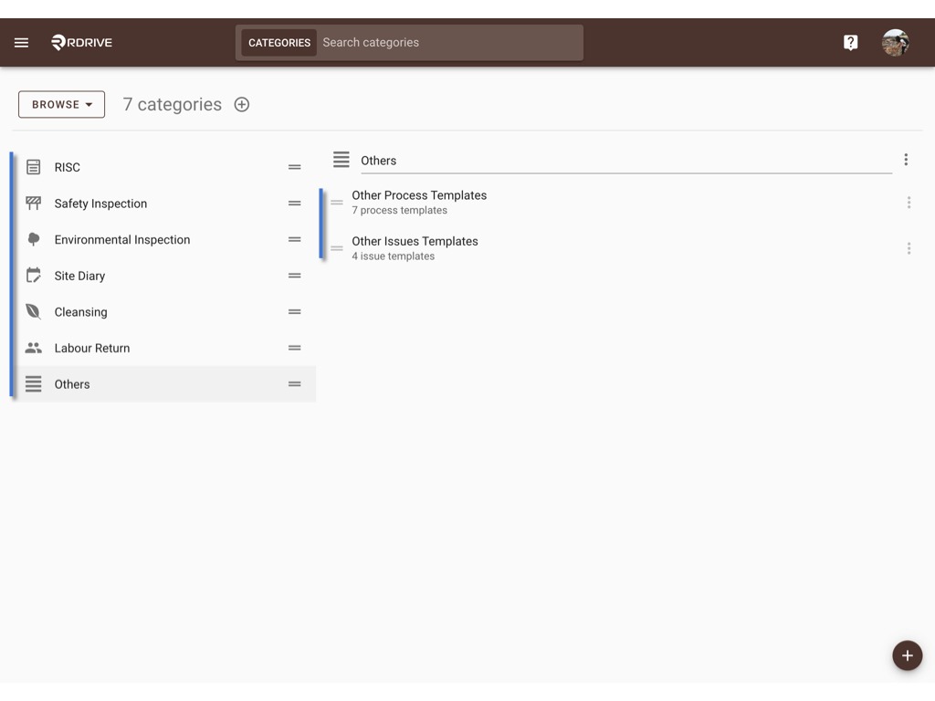Open Other Issues Templates

coord(623,248)
